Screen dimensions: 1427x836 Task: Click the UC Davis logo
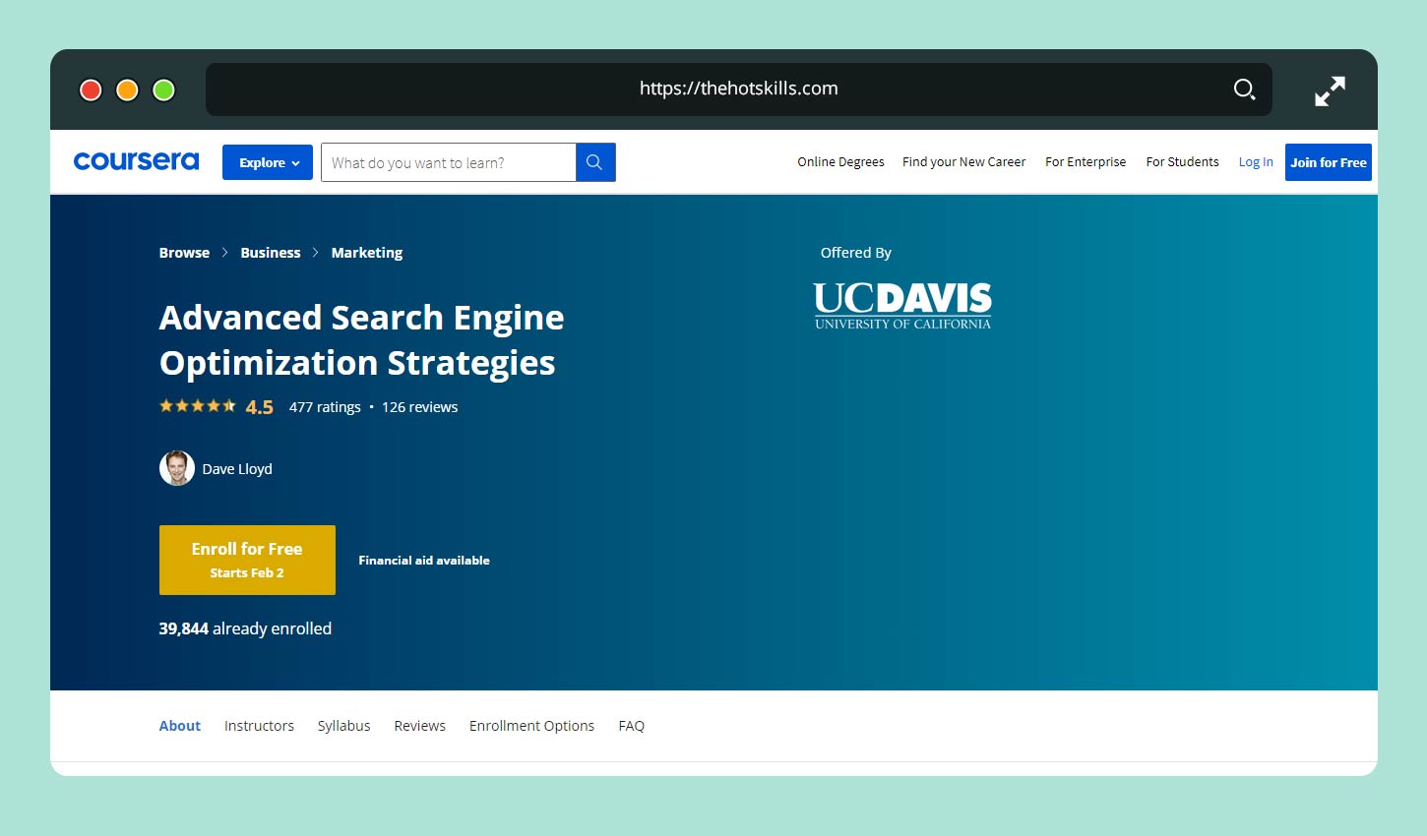tap(901, 305)
